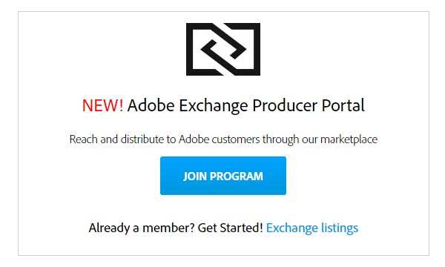Click the word 'Producer' in heading
The image size is (445, 267).
[x=285, y=105]
